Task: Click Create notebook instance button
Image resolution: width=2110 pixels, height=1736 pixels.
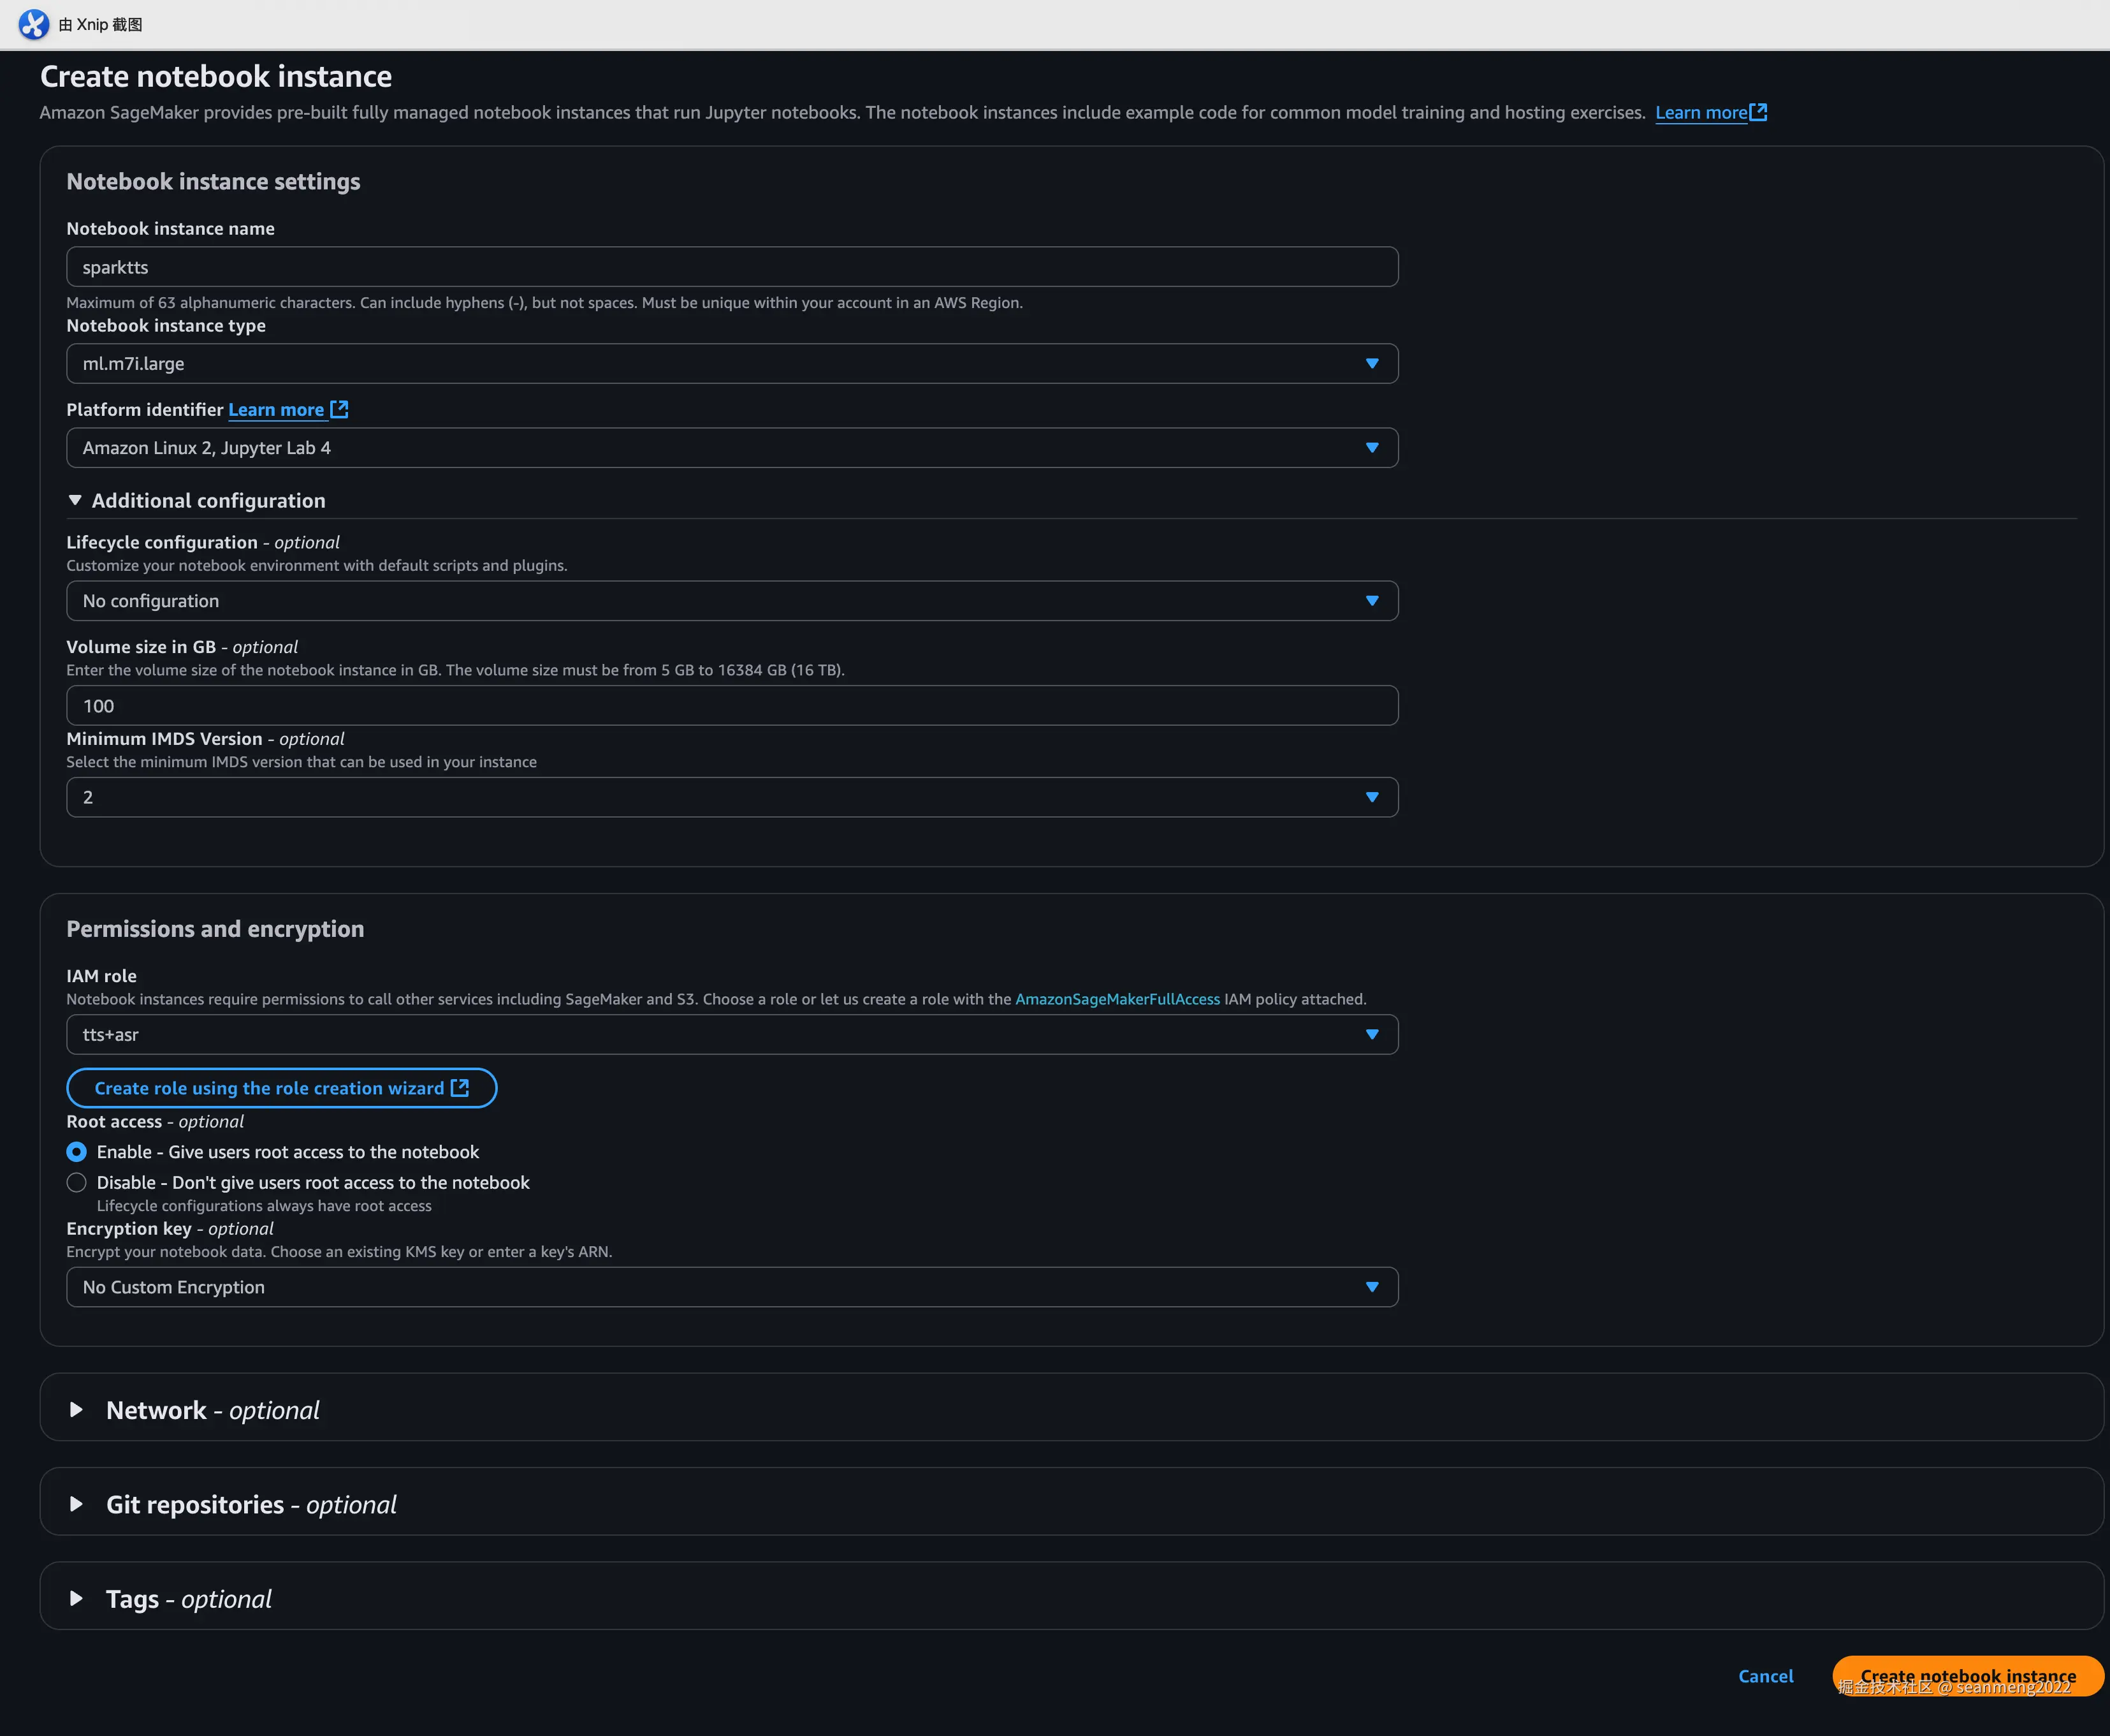Action: (x=1967, y=1676)
